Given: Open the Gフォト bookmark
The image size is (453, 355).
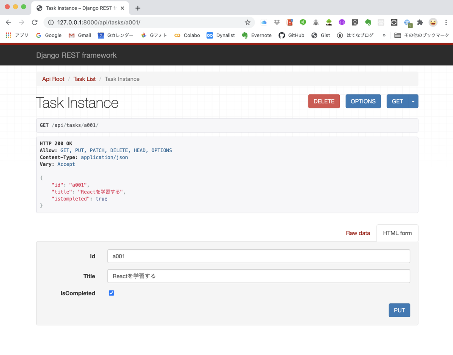Looking at the screenshot, I should 154,35.
